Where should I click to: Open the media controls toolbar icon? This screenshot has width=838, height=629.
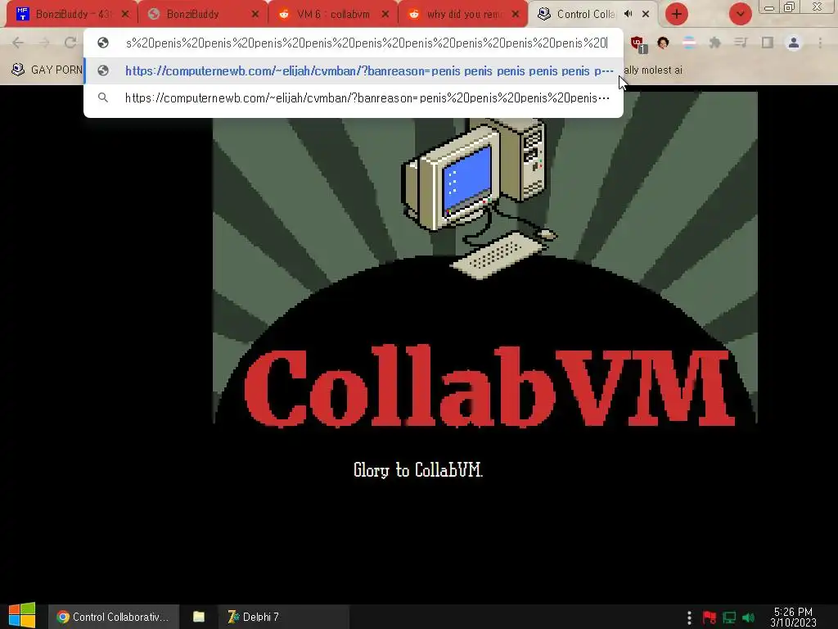[x=741, y=43]
